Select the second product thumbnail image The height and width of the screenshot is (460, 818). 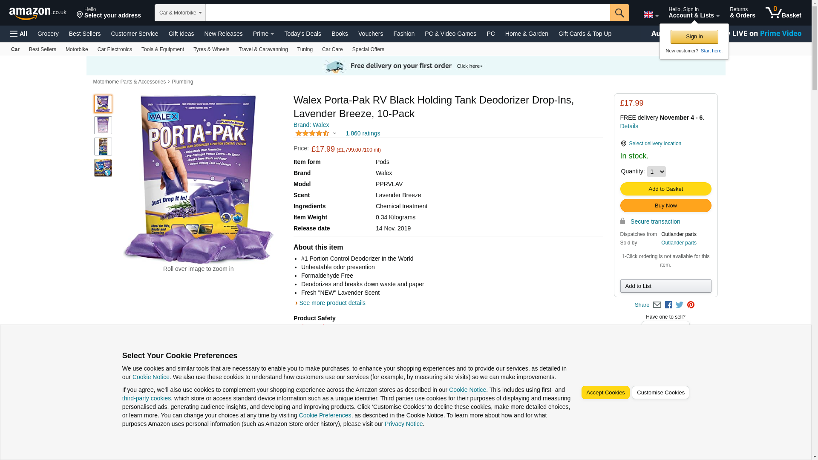[103, 125]
